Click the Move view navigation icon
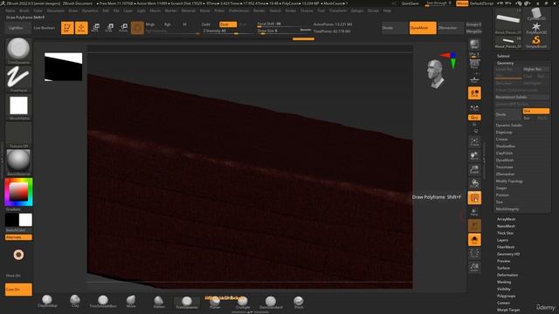Screen dimensions: 559x314 click(x=474, y=155)
